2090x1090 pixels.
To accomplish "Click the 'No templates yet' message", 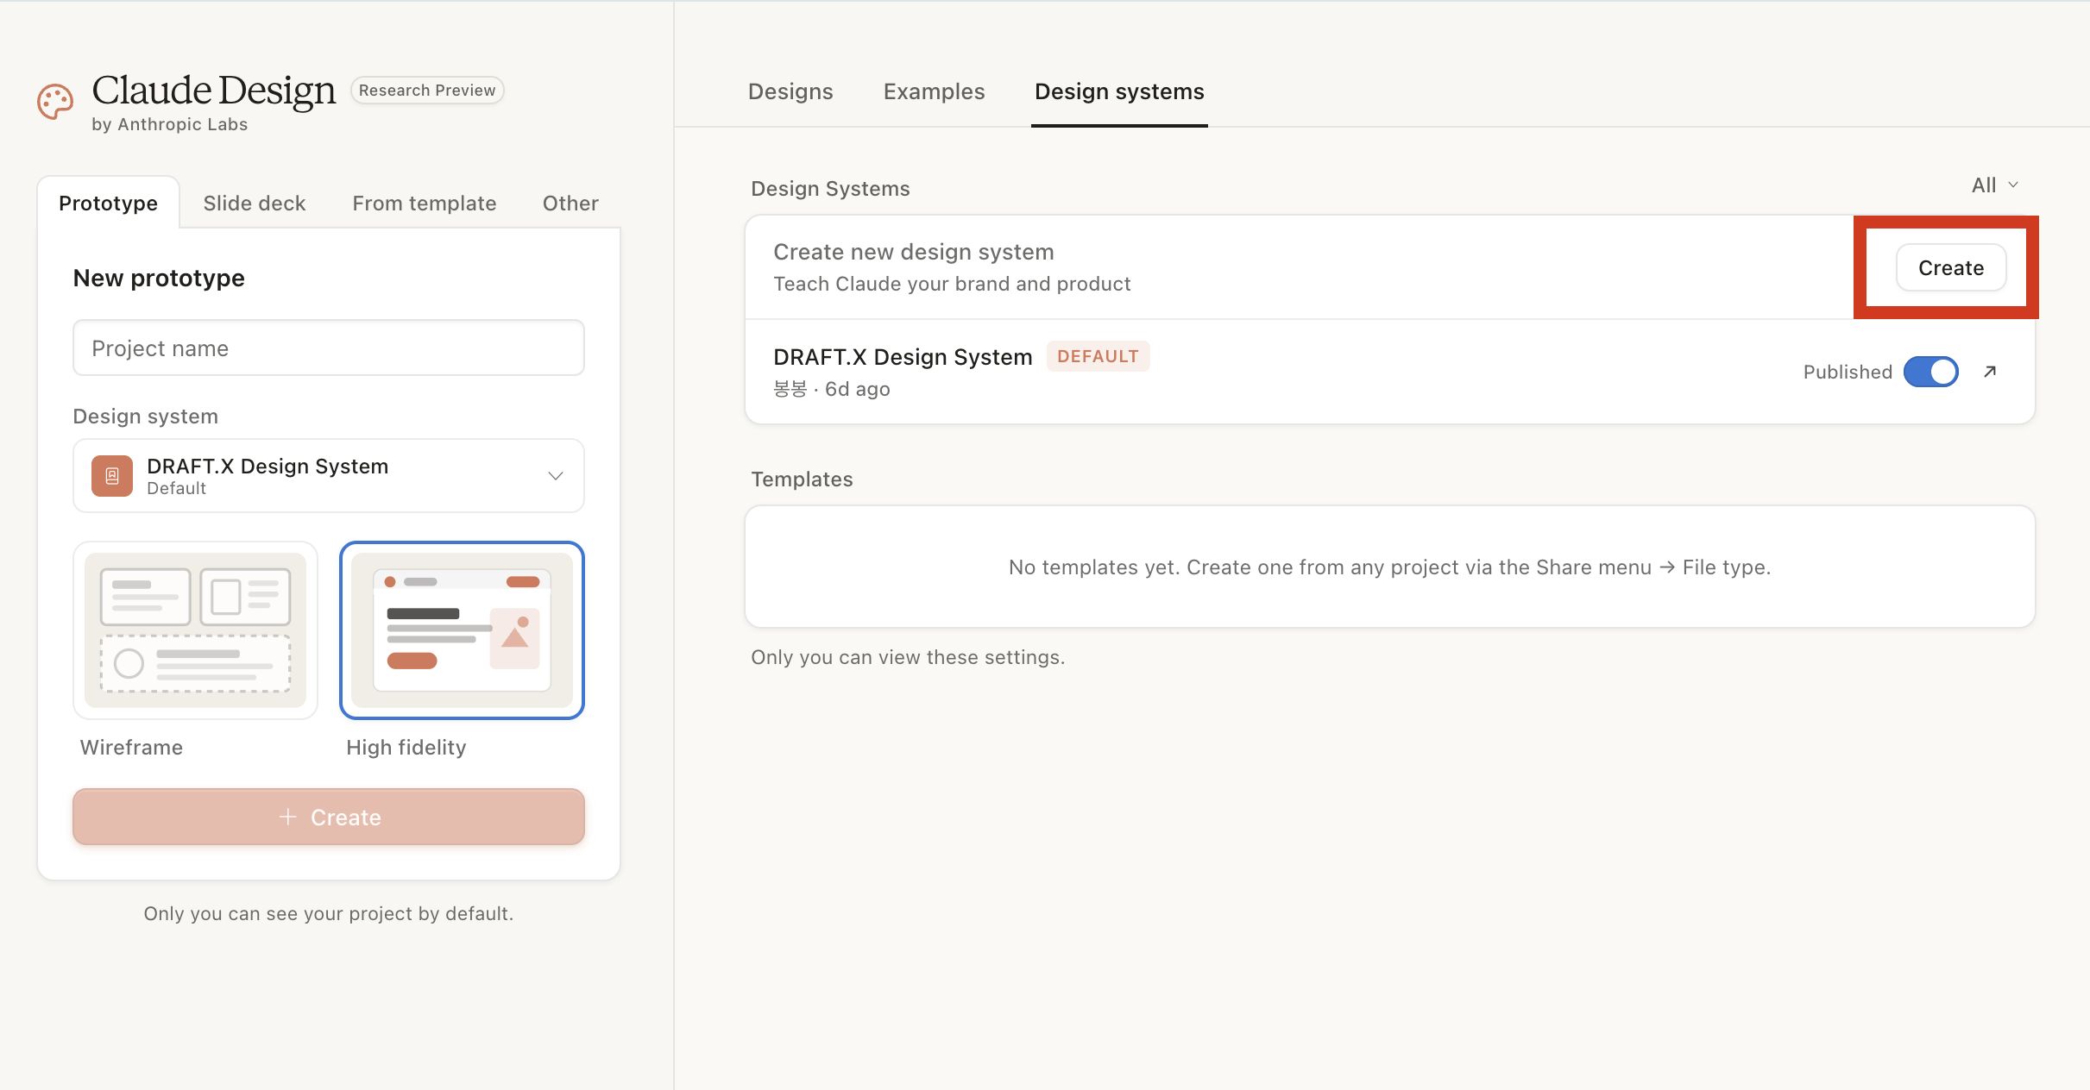I will (x=1389, y=567).
